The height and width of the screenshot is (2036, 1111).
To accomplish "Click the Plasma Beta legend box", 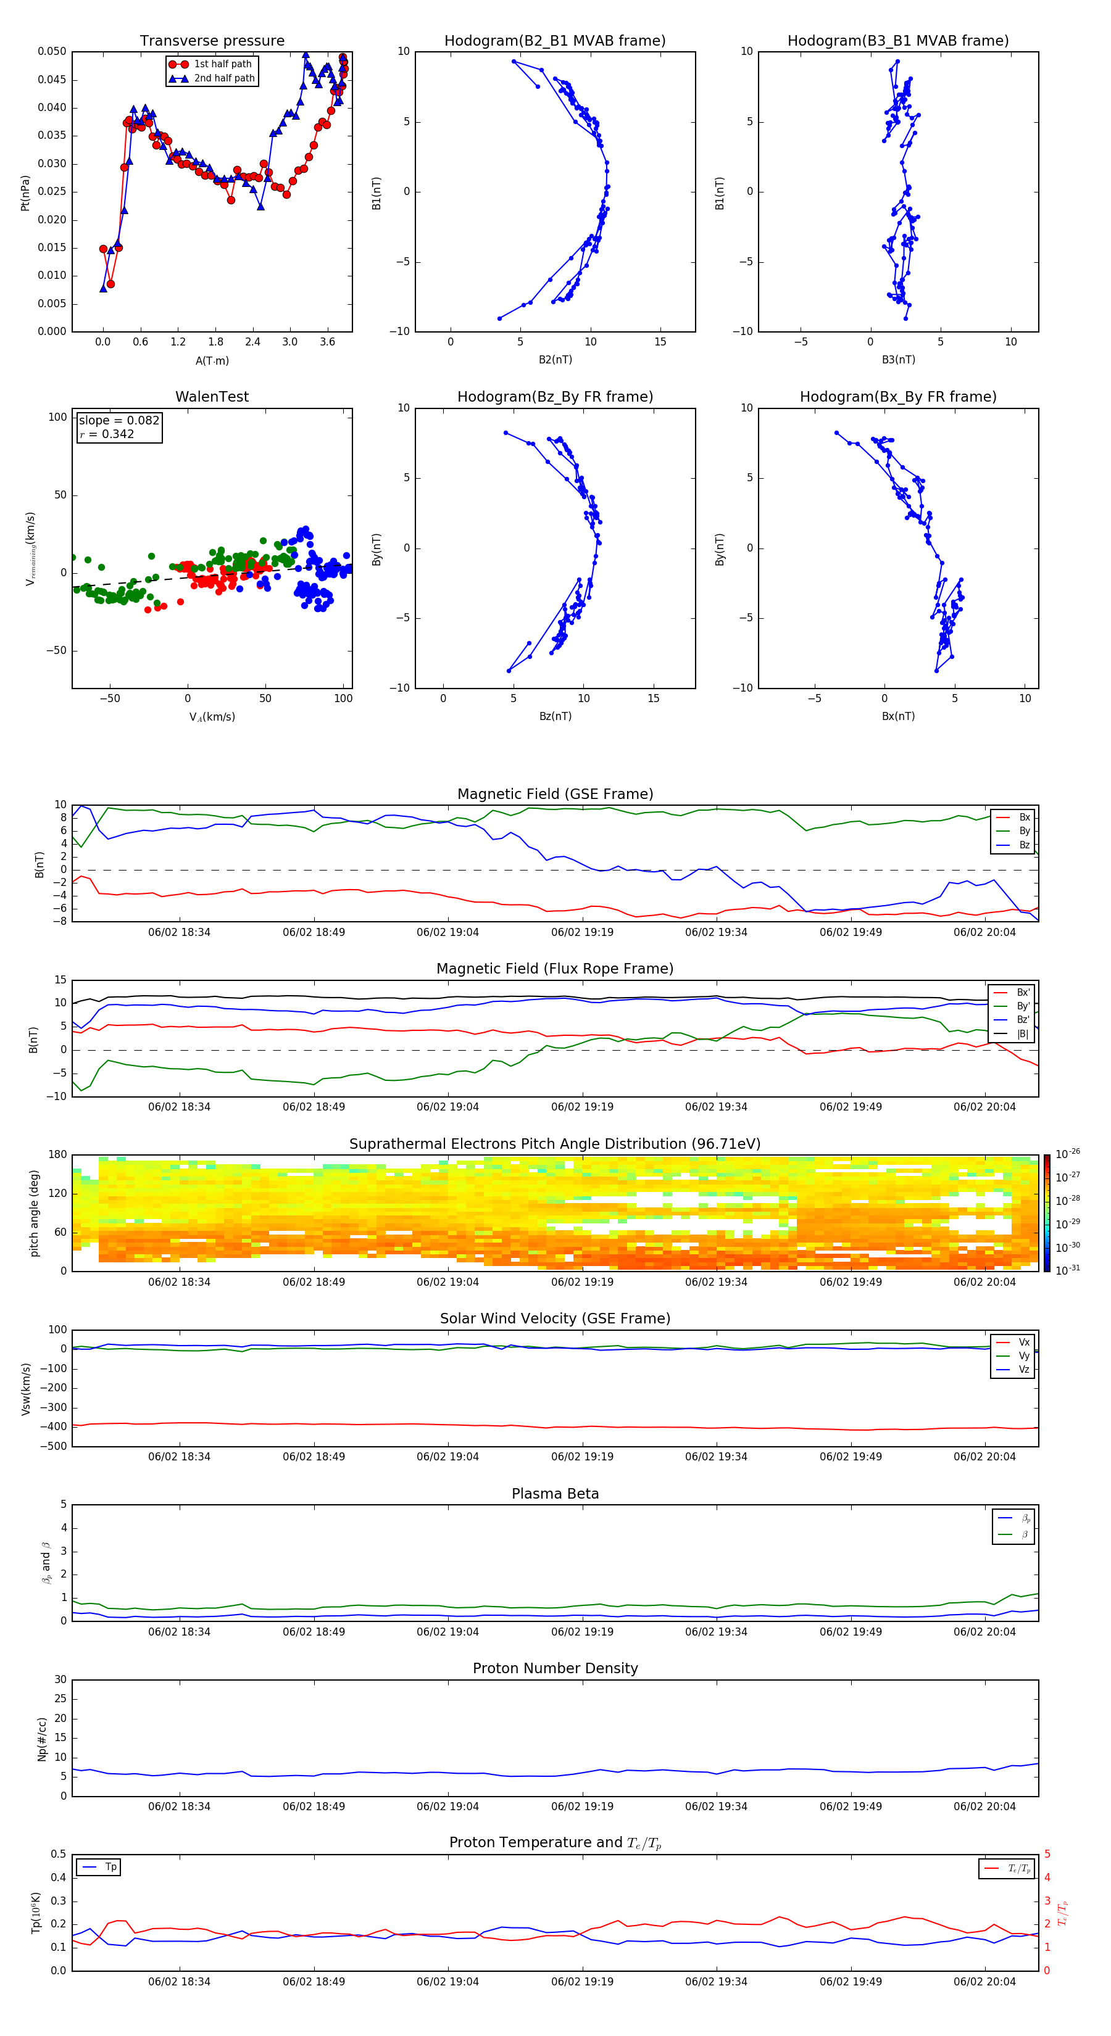I will click(1013, 1526).
